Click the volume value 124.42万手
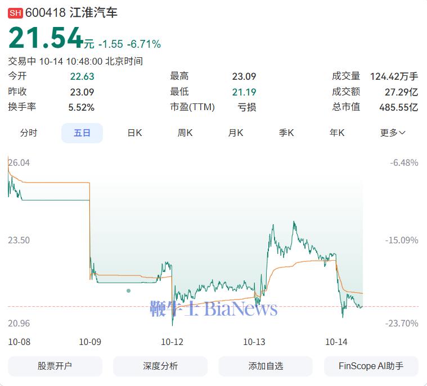The width and height of the screenshot is (427, 386). (x=394, y=76)
